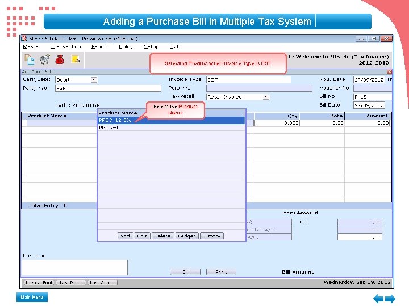Click the Purc A/c input field
This screenshot has width=409, height=306.
(259, 88)
